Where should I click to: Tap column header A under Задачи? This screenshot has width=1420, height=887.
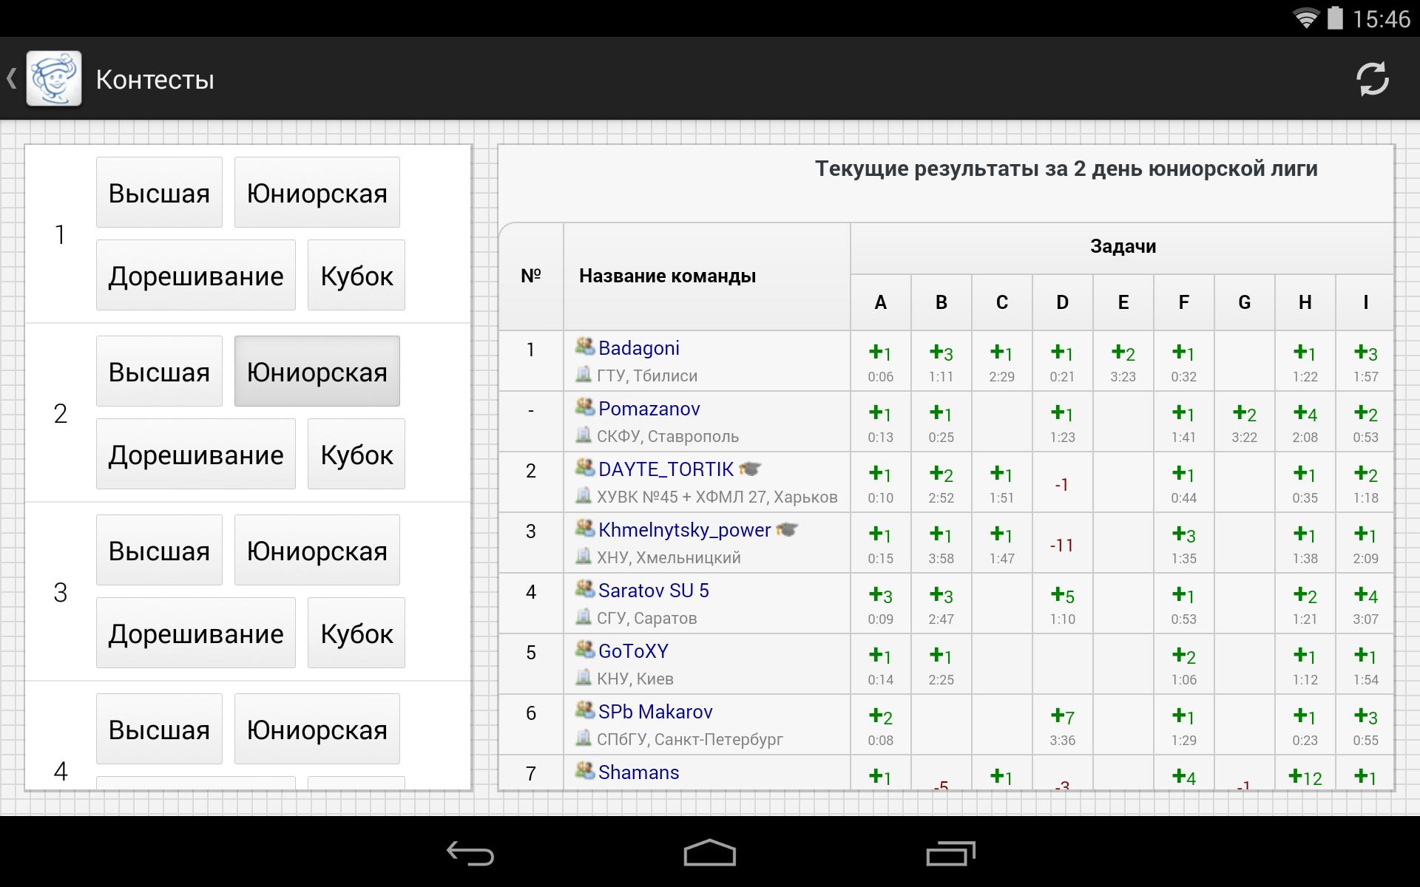pyautogui.click(x=880, y=302)
